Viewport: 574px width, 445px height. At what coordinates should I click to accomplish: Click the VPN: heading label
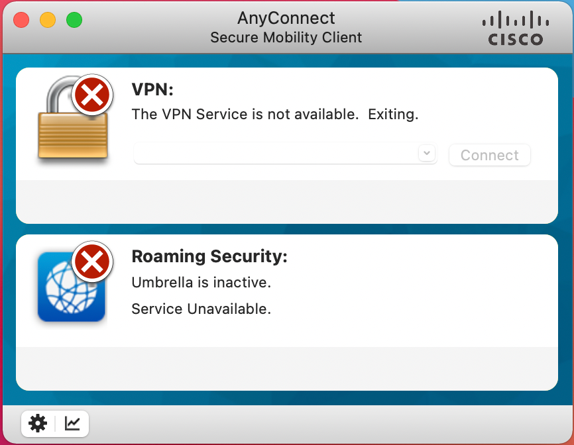[152, 89]
